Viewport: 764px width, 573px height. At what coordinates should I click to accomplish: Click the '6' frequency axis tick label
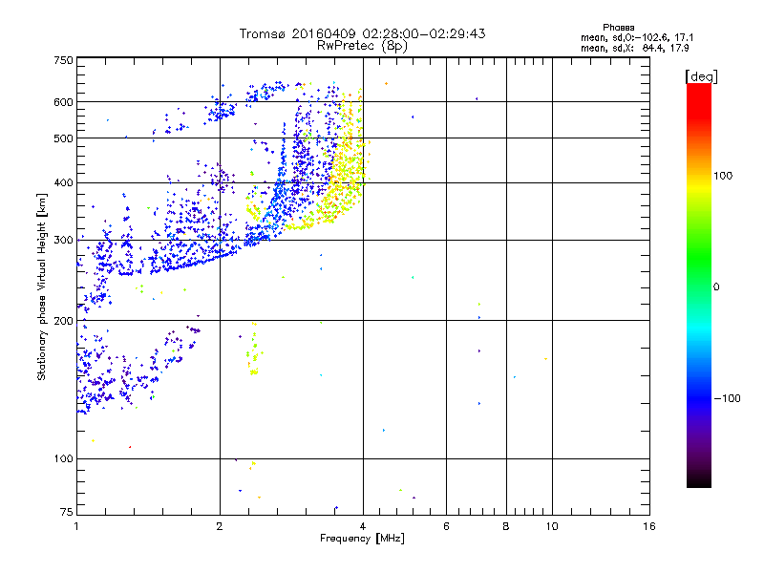pos(446,526)
